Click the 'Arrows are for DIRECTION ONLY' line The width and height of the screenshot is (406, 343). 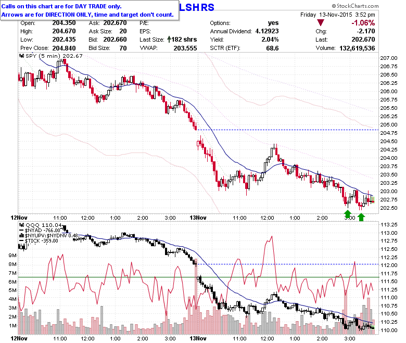click(87, 15)
